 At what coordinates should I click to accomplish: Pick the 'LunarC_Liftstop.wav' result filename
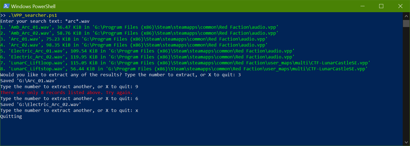(x=36, y=69)
